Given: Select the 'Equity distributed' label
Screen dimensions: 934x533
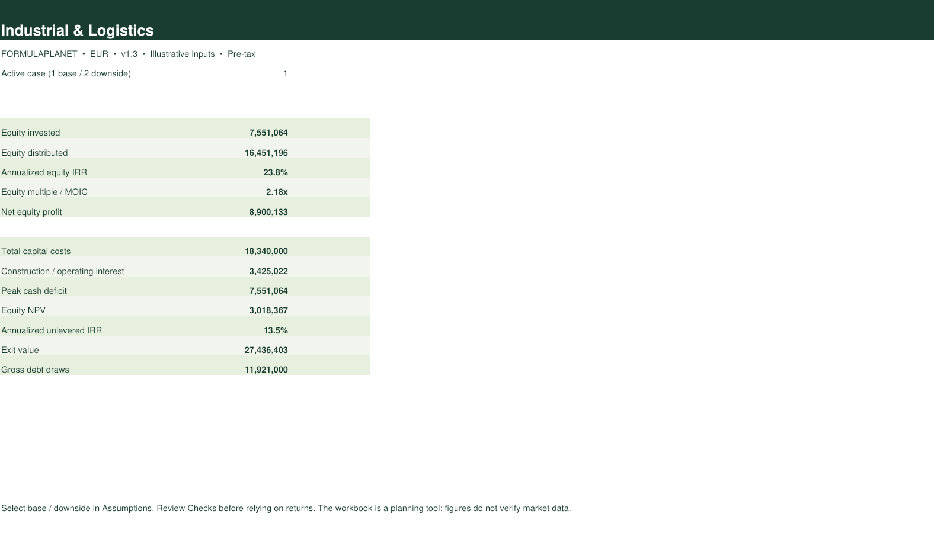Looking at the screenshot, I should point(34,153).
